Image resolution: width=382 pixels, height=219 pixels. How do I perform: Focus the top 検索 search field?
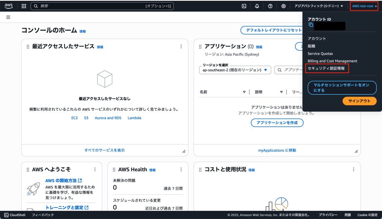coord(102,6)
